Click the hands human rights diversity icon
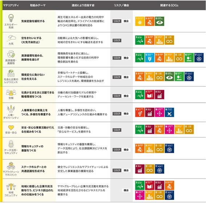The height and width of the screenshot is (204, 206). pyautogui.click(x=11, y=109)
